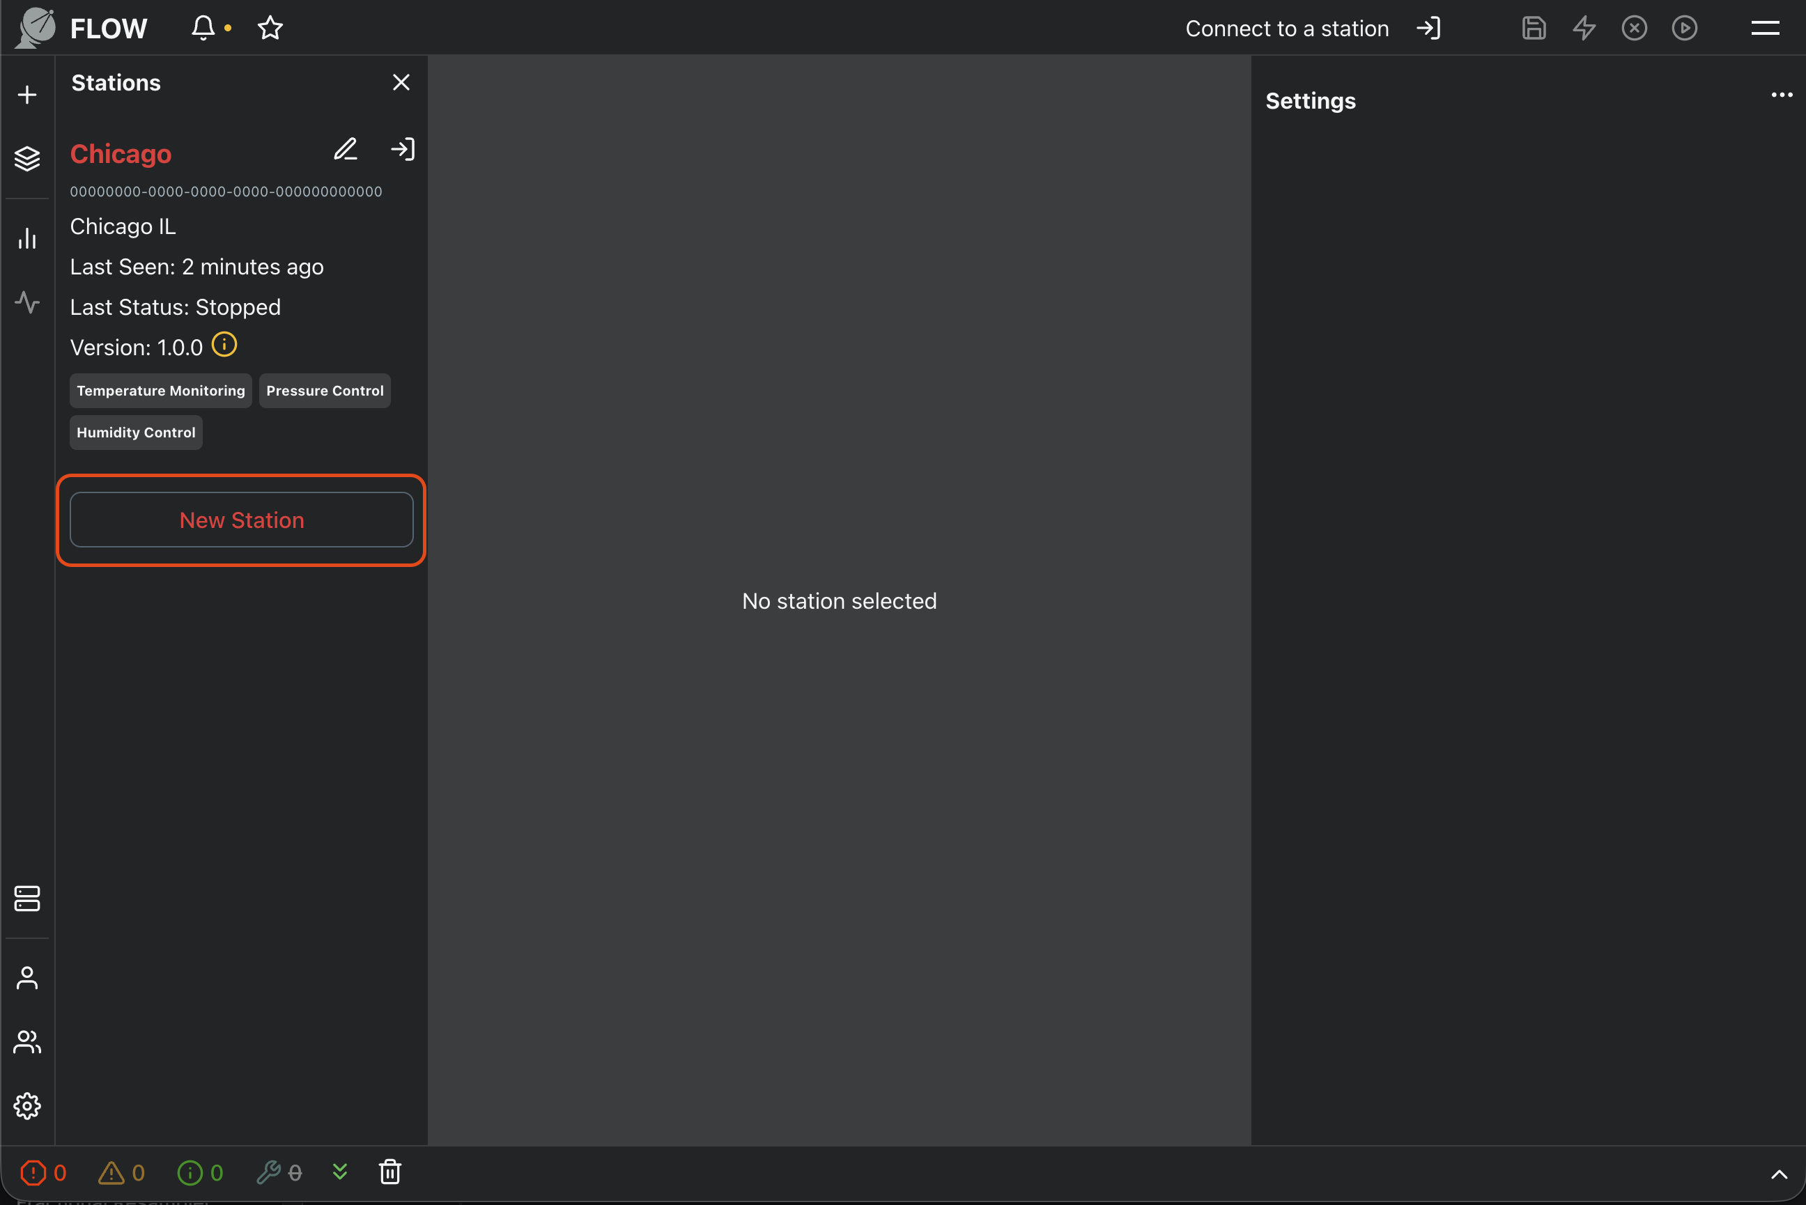
Task: Open Settings panel three-dots menu
Action: click(1781, 95)
